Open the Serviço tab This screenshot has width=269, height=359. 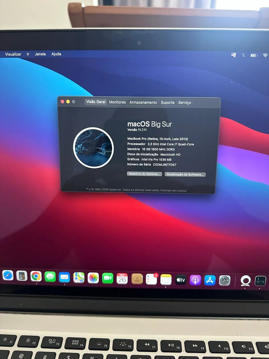185,103
